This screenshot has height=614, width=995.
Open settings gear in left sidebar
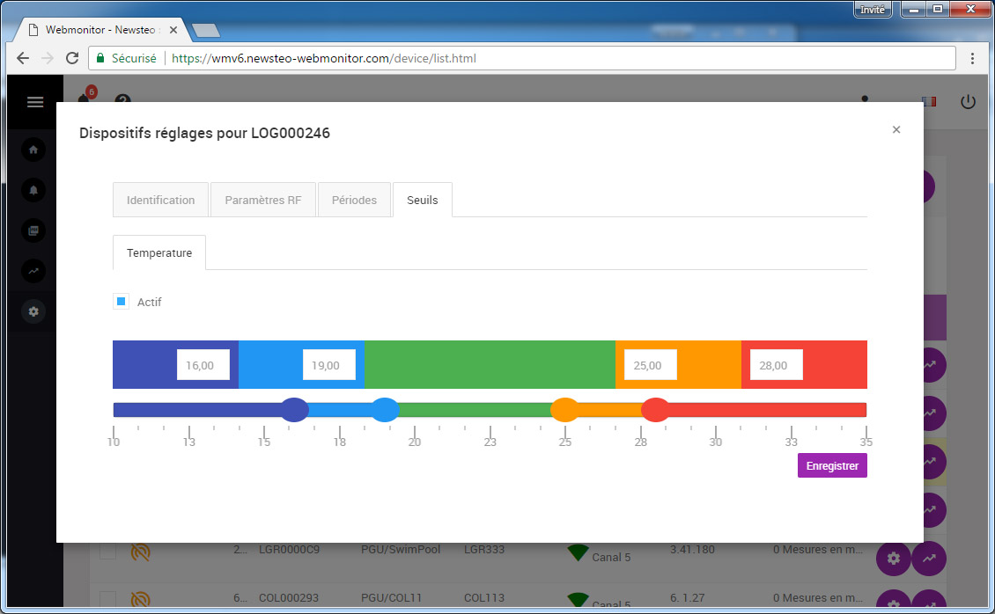[x=34, y=311]
